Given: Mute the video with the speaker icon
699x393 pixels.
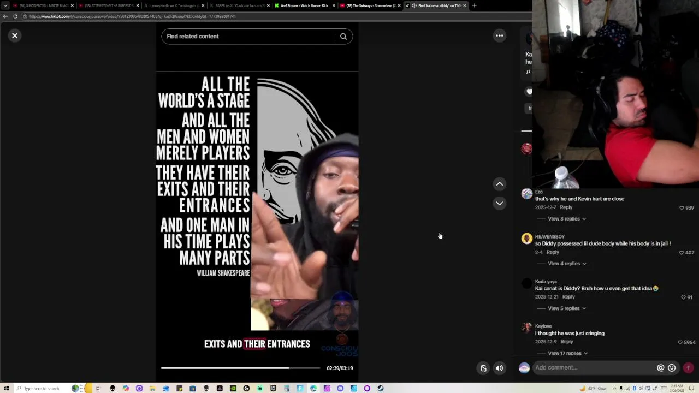Looking at the screenshot, I should [x=499, y=368].
